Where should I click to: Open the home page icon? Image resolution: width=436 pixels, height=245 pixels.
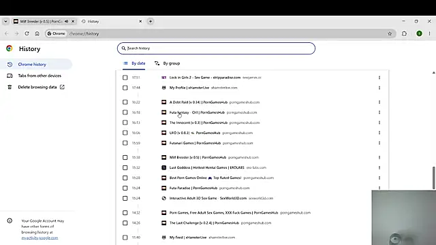(x=37, y=33)
